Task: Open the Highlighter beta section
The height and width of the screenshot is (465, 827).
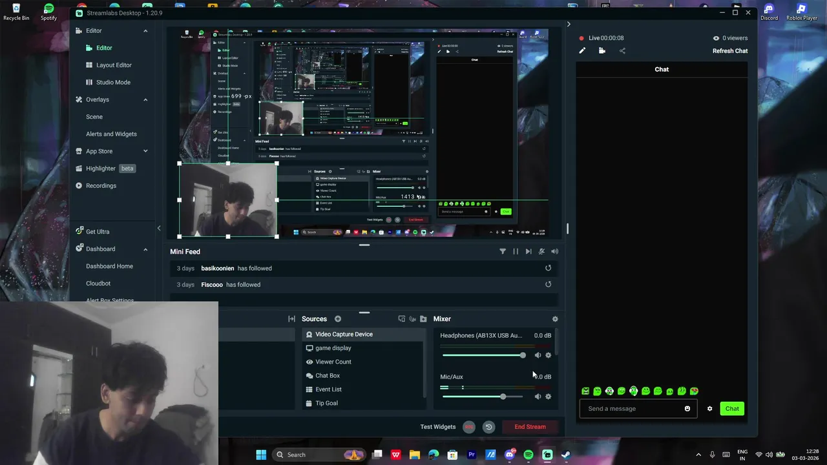Action: (x=105, y=169)
